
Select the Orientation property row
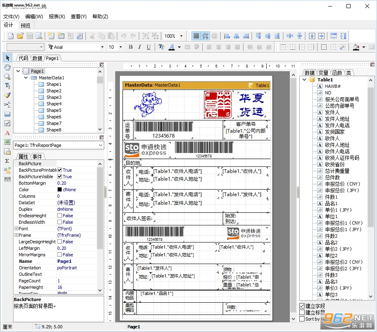point(55,268)
